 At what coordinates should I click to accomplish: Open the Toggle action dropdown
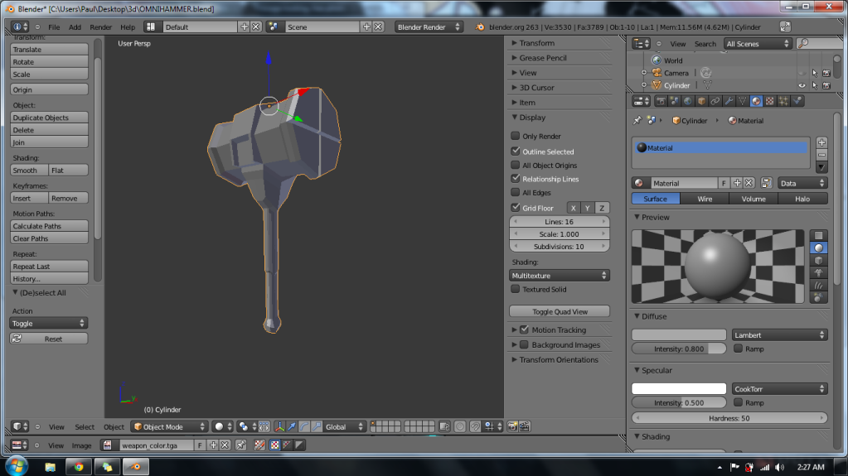pos(49,323)
